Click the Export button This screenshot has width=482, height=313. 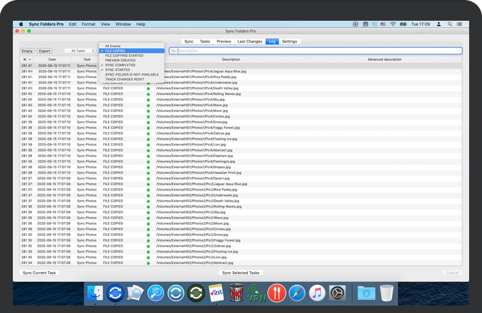point(44,51)
